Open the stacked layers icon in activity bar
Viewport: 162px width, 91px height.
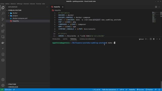[3, 60]
